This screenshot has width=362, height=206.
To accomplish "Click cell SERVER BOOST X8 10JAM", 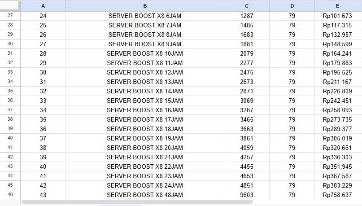I will click(x=145, y=53).
